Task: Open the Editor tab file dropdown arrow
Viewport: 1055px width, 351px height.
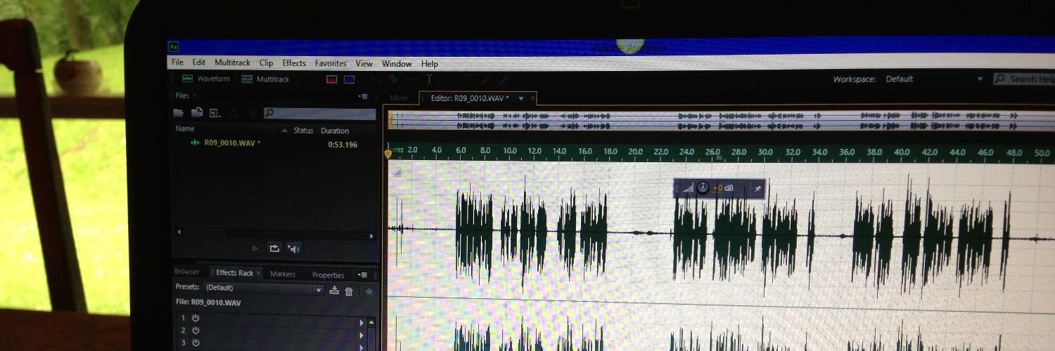Action: [x=521, y=98]
